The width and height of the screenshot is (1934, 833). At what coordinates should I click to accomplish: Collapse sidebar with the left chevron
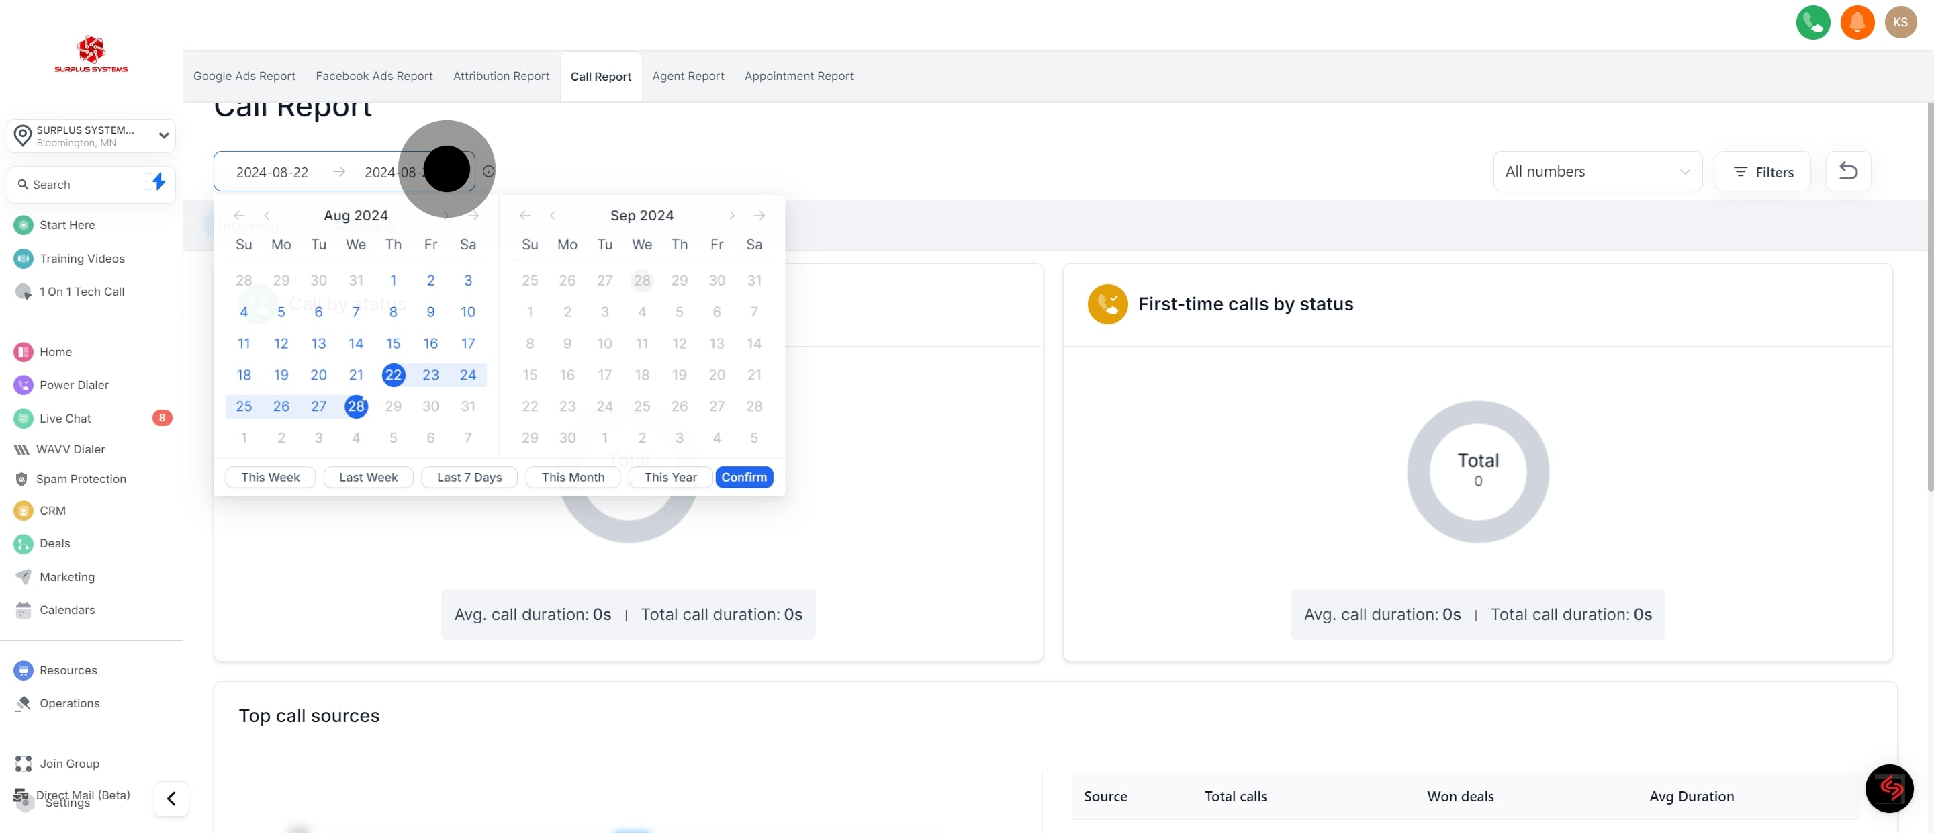[171, 799]
